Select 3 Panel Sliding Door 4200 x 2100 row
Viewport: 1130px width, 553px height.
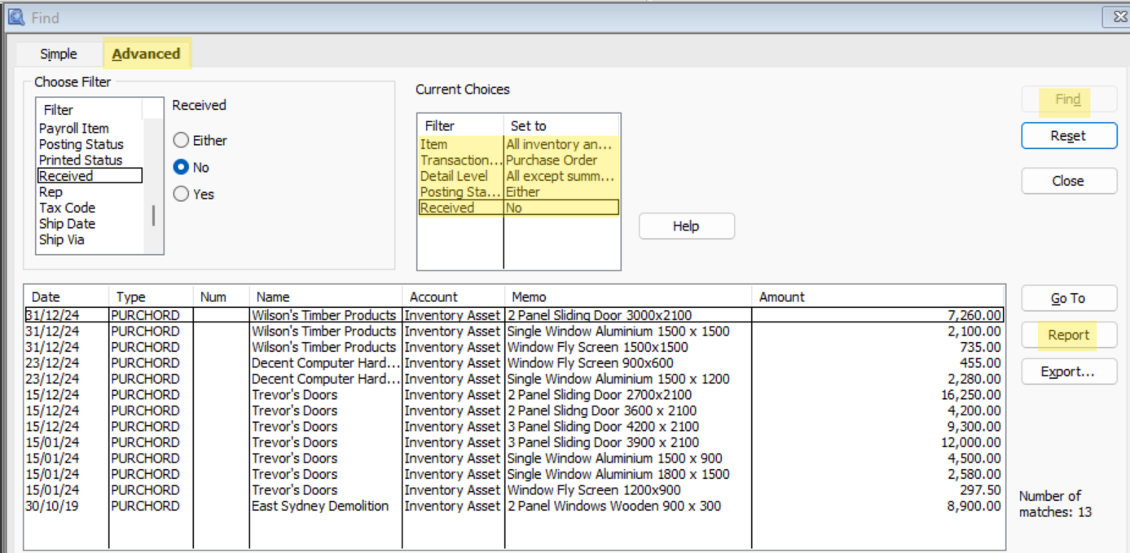coord(514,427)
